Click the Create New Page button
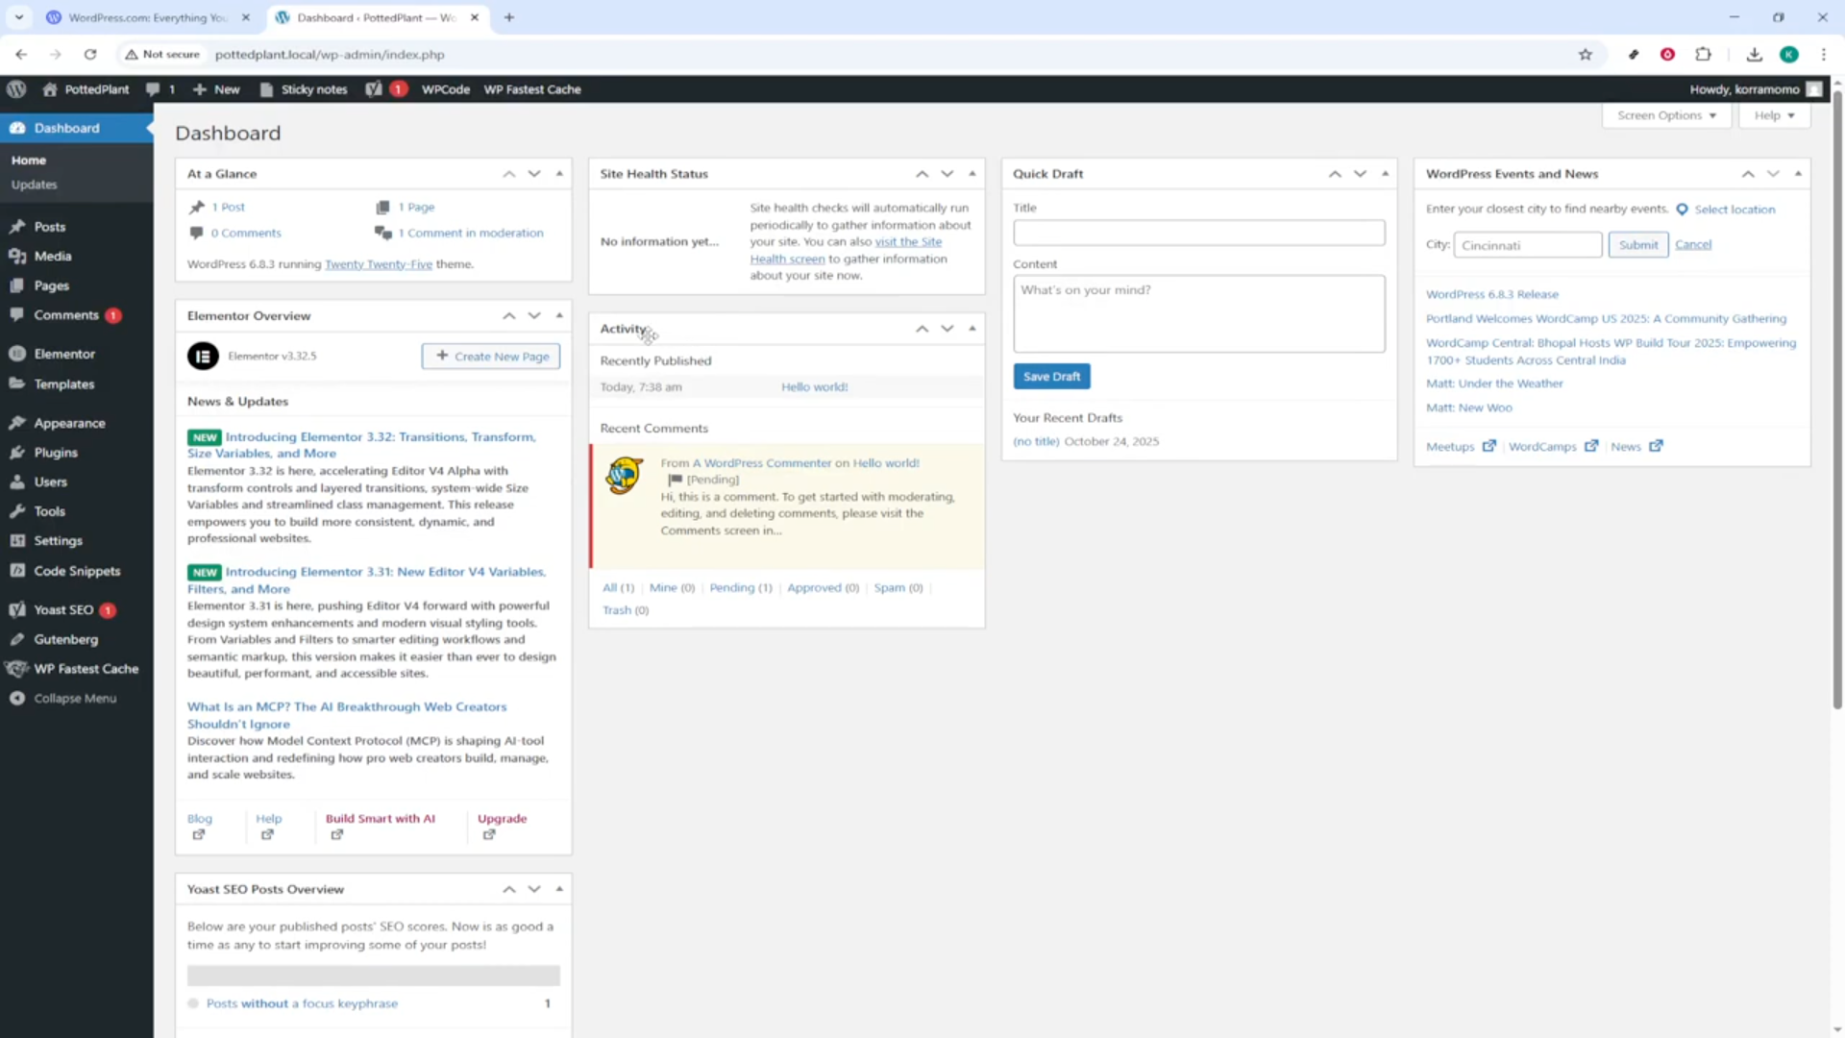Screen dimensions: 1845x1038 tap(491, 357)
